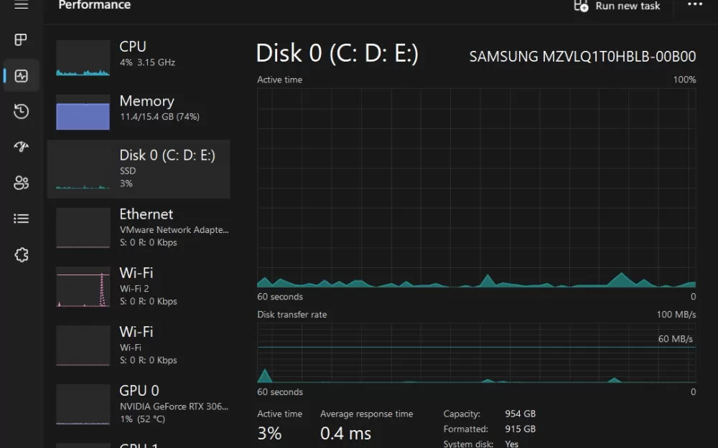The image size is (718, 448).
Task: Click the Disk transfer rate graph
Action: 476,353
